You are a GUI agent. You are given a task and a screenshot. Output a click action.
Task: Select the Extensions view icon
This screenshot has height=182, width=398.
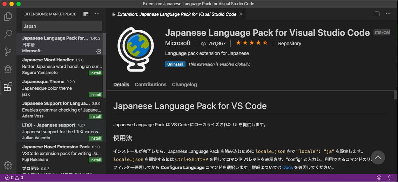pos(8,87)
